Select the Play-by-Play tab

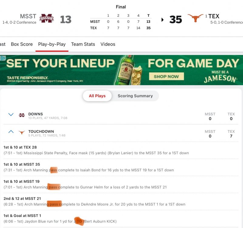[x=52, y=44]
